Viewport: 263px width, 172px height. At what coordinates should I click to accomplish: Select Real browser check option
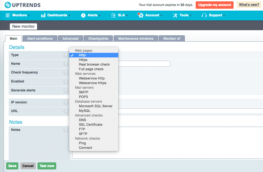pos(94,64)
